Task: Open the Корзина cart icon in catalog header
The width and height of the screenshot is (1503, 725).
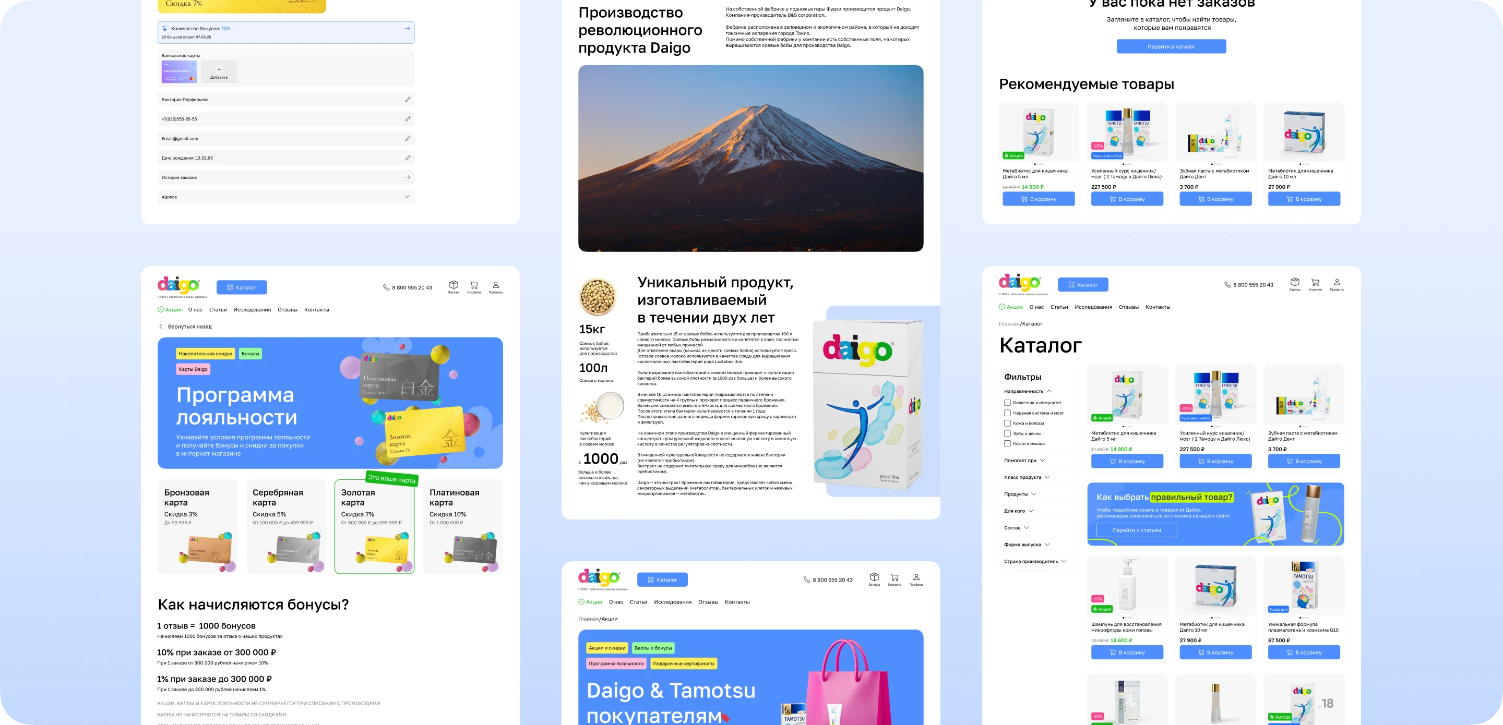Action: point(1316,282)
